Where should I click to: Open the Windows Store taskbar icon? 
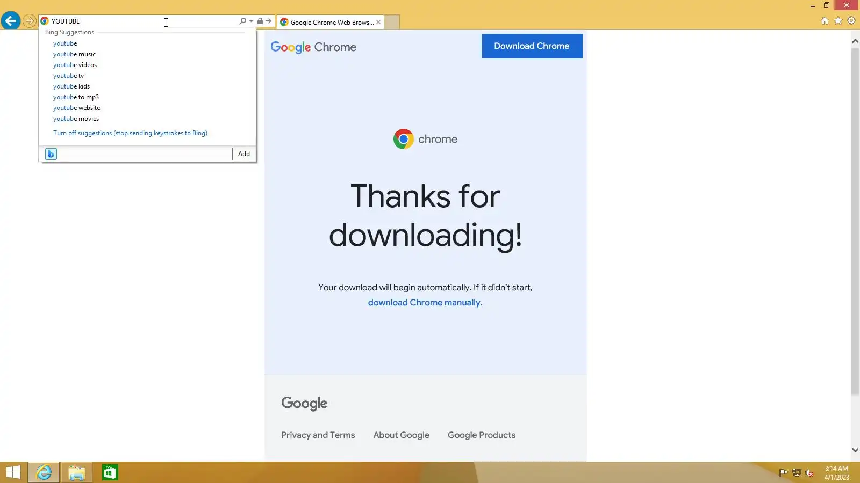pyautogui.click(x=110, y=472)
